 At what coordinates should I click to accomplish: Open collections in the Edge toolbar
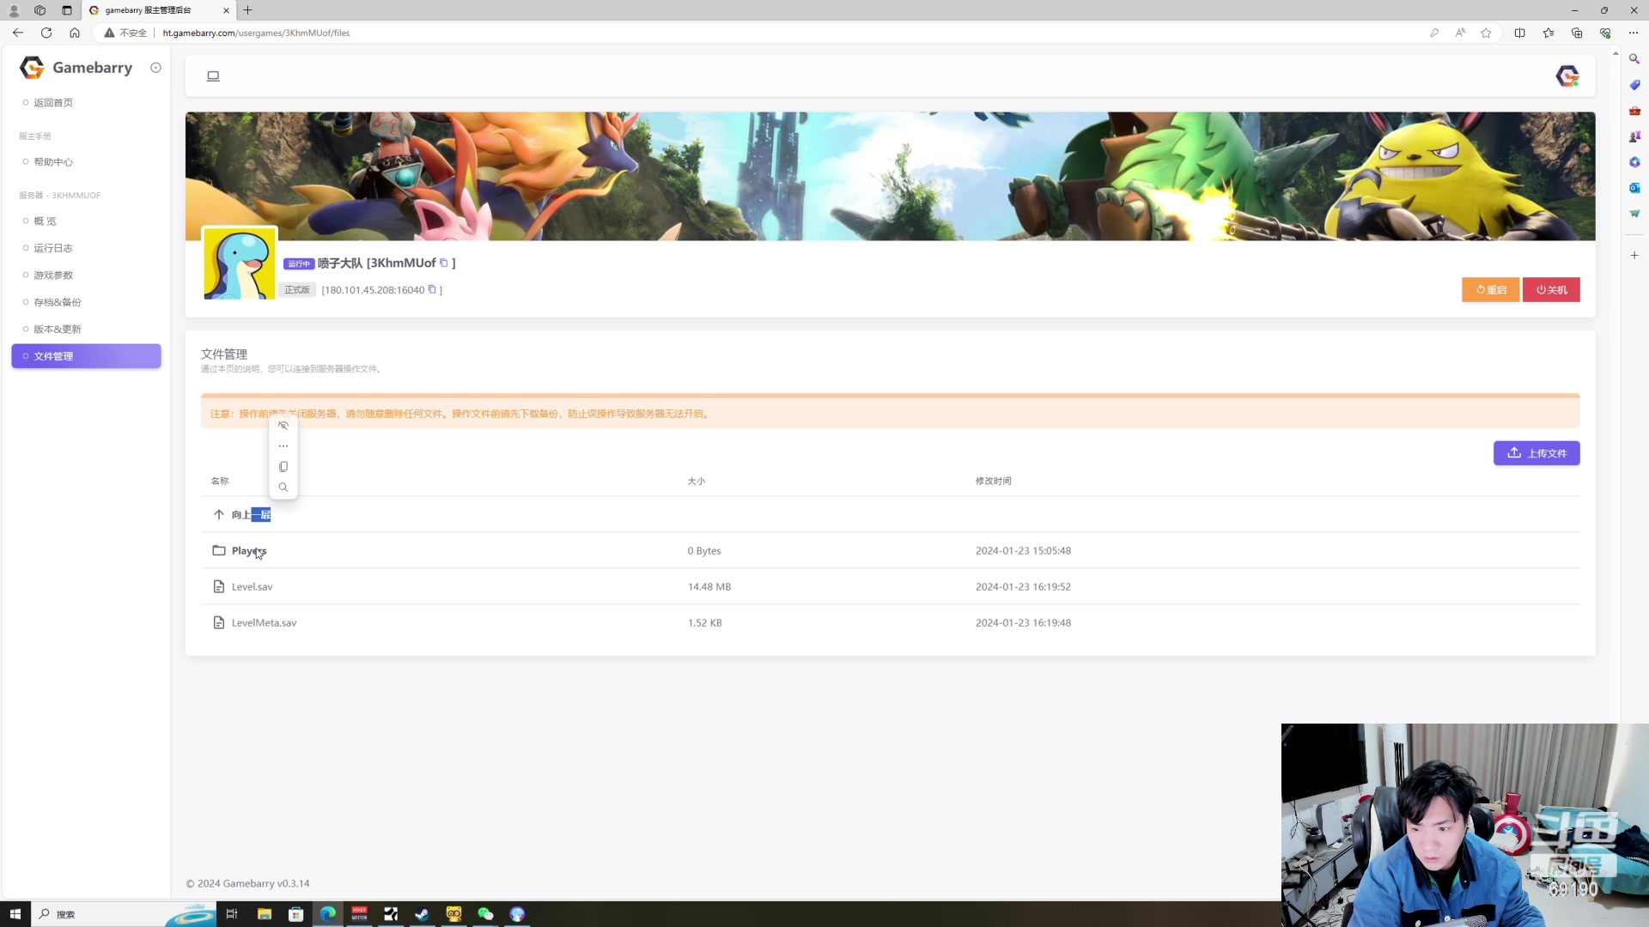(x=1577, y=33)
